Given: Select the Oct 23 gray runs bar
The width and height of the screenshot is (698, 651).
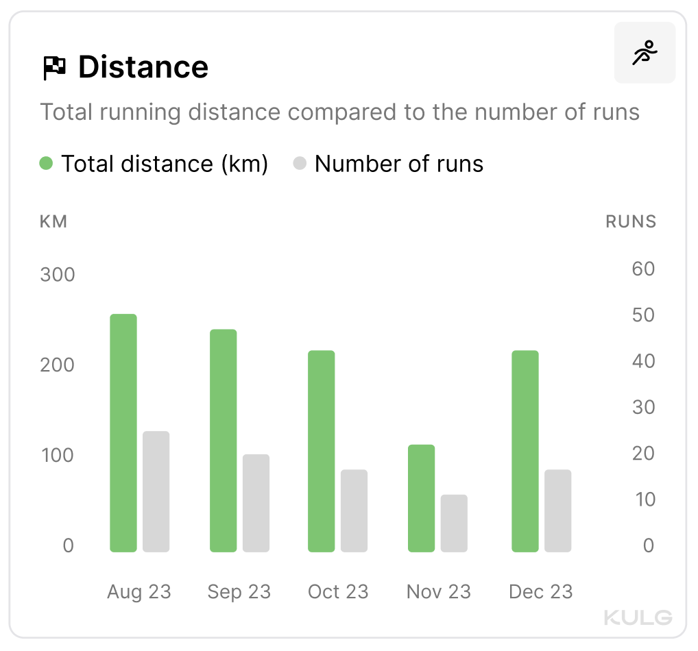Looking at the screenshot, I should (354, 511).
